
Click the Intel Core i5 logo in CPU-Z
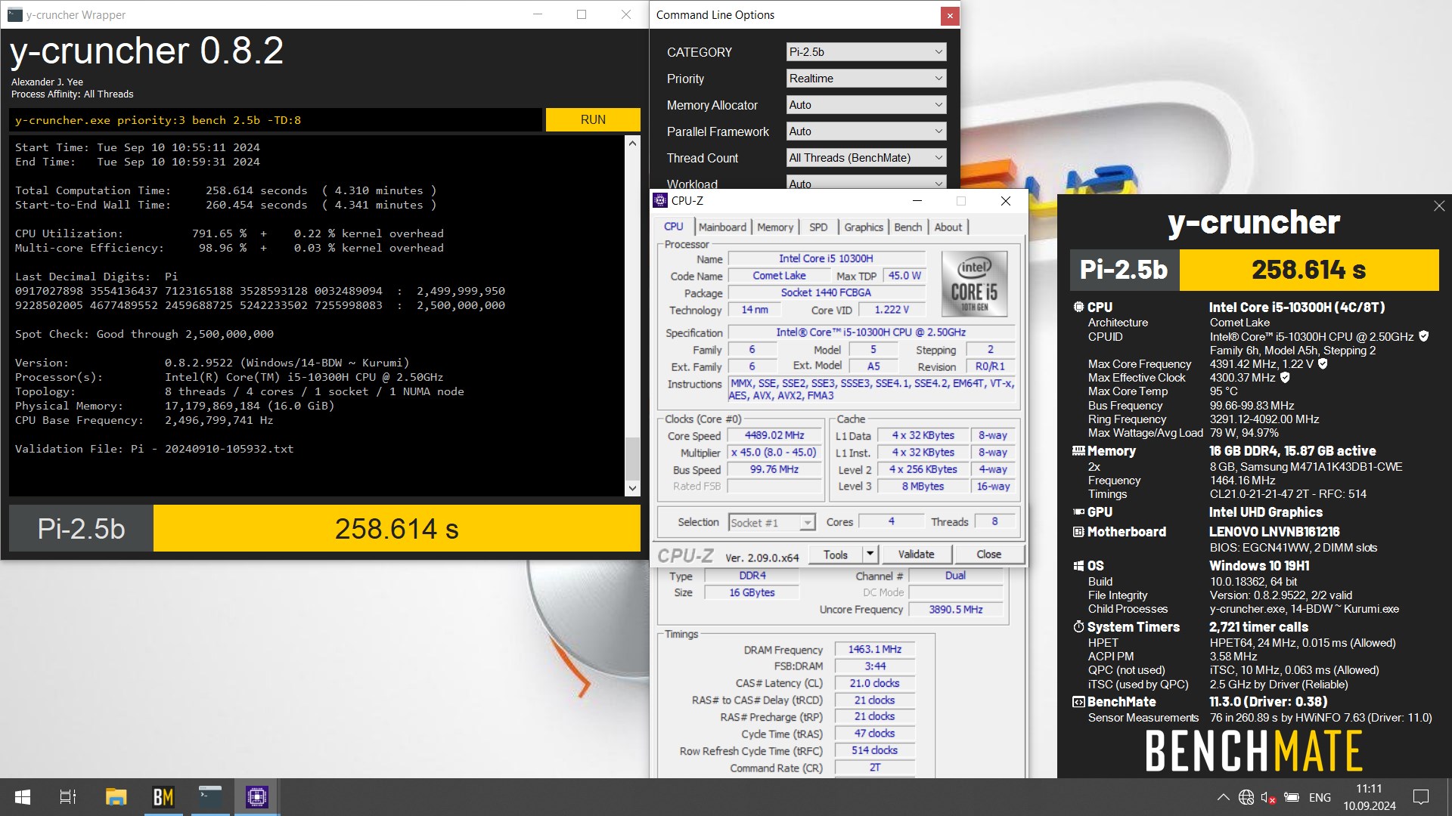[974, 284]
